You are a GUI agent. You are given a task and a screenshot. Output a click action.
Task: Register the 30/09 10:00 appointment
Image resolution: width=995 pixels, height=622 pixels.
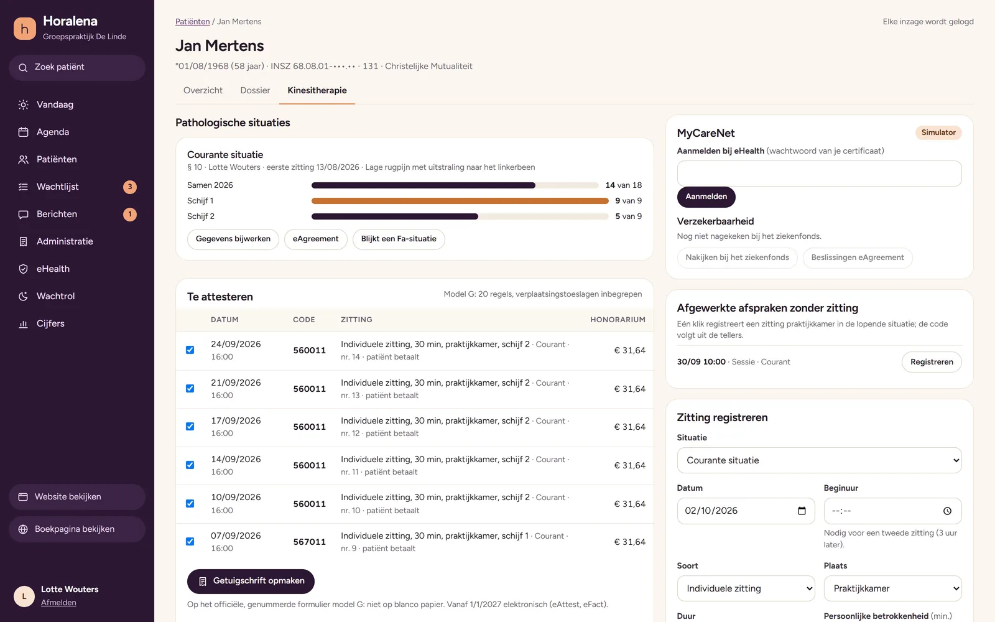tap(932, 362)
